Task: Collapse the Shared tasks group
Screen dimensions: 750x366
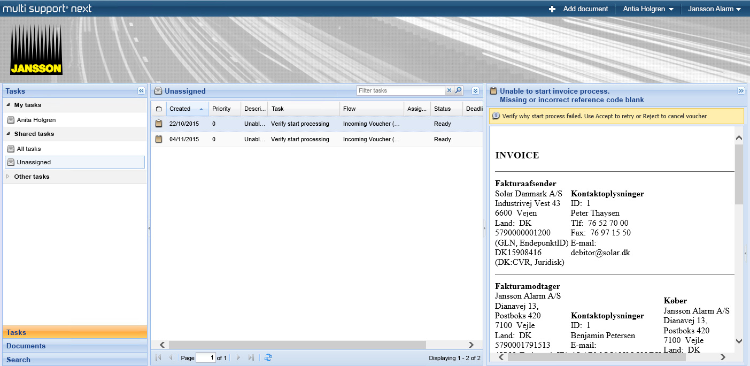Action: [9, 134]
